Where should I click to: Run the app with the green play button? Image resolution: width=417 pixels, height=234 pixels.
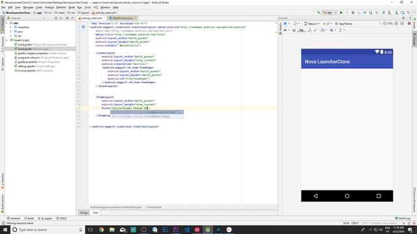coord(341,13)
